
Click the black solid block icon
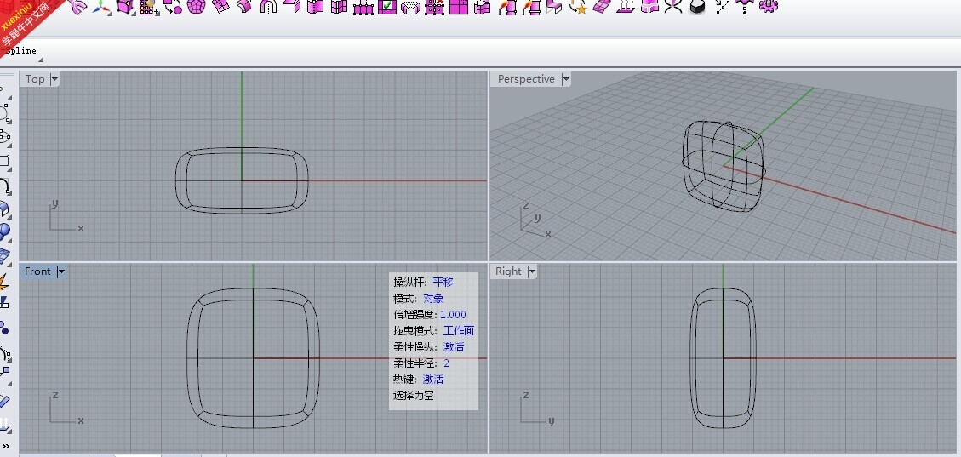click(697, 7)
